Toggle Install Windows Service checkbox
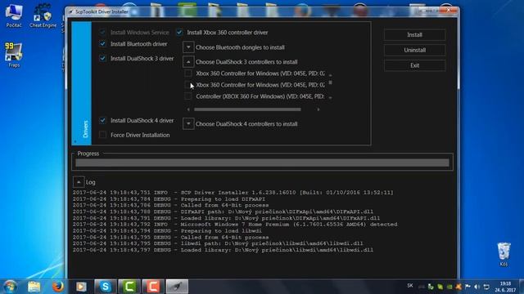The width and height of the screenshot is (524, 294). (x=102, y=33)
